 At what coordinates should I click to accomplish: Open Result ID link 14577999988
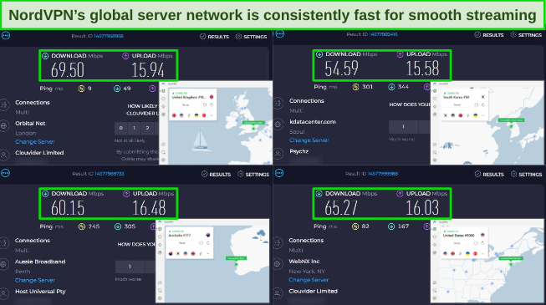(383, 174)
